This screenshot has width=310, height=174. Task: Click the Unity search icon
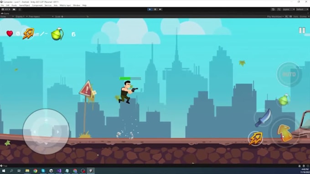pyautogui.click(x=279, y=9)
